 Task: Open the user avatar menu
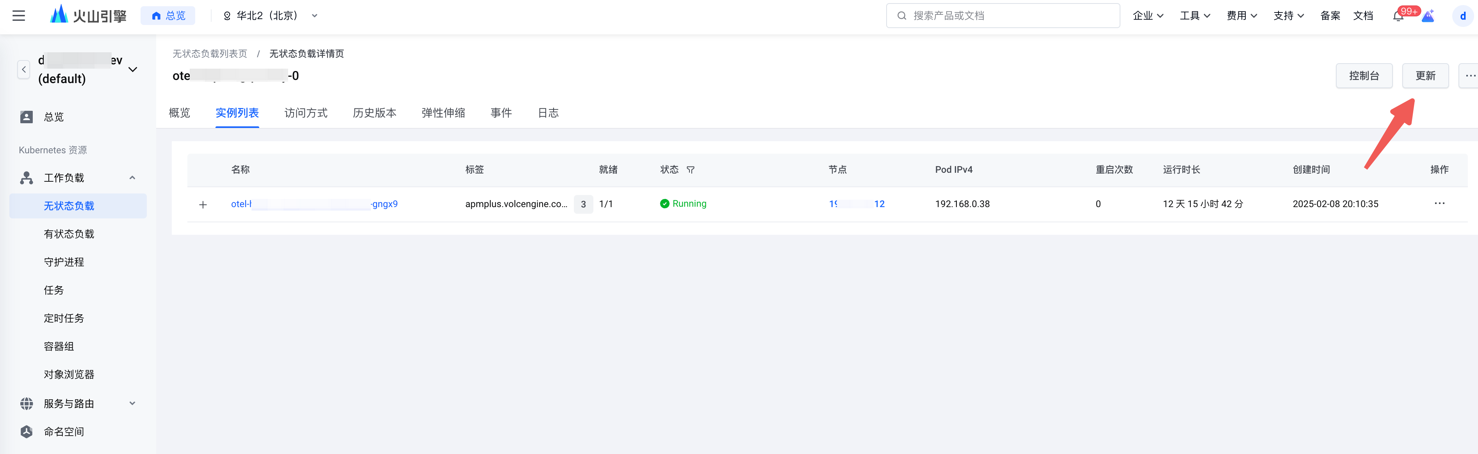coord(1462,16)
